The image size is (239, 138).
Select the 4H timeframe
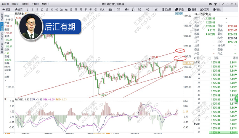(66, 9)
